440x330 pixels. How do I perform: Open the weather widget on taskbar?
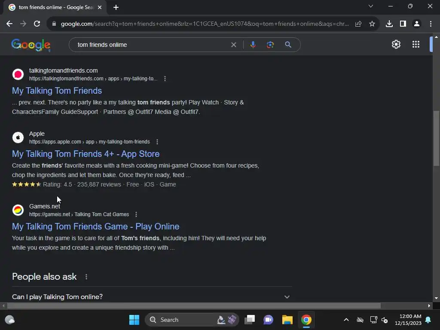[10, 320]
